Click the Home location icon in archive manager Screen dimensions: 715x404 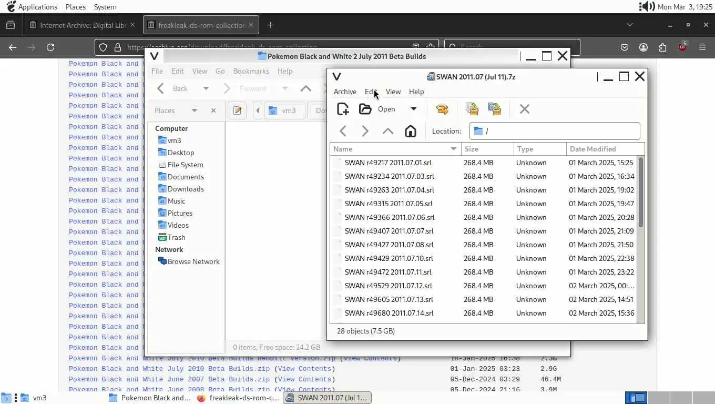[410, 131]
